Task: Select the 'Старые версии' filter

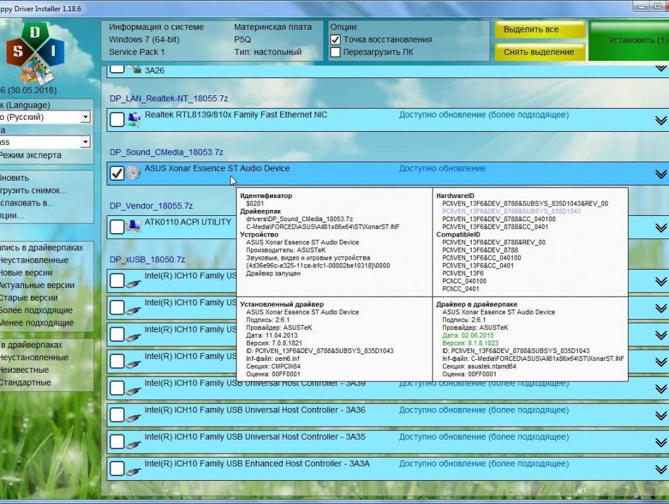Action: 28,298
